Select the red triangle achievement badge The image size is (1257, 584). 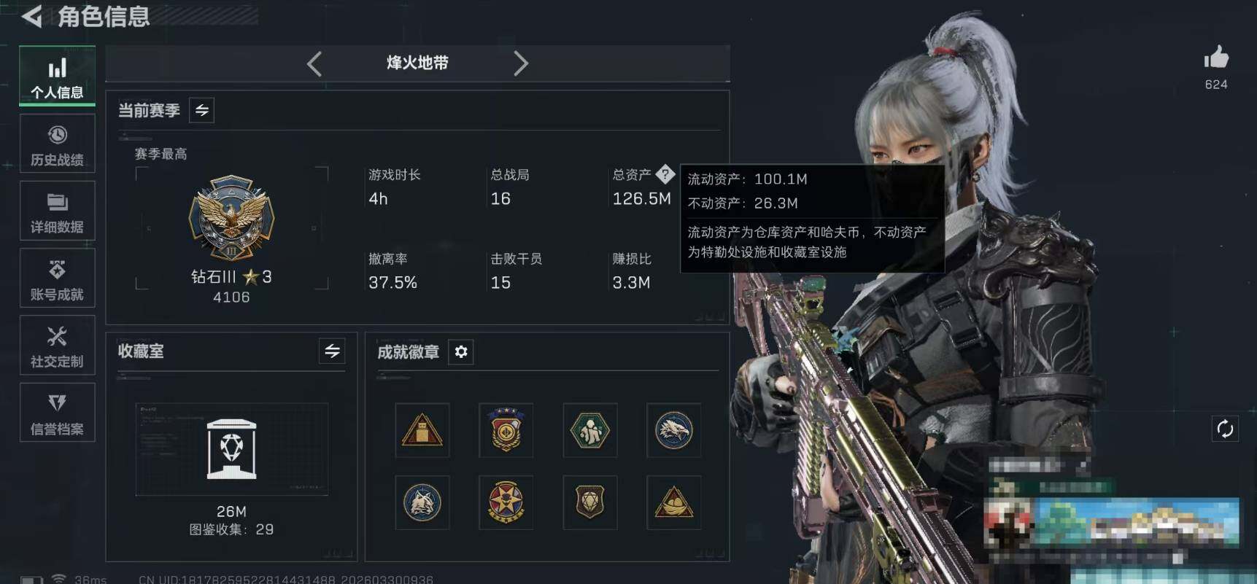click(x=422, y=430)
